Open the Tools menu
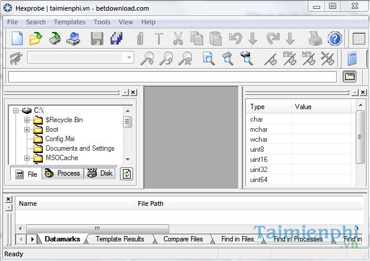Image resolution: width=370 pixels, height=261 pixels. click(x=102, y=22)
